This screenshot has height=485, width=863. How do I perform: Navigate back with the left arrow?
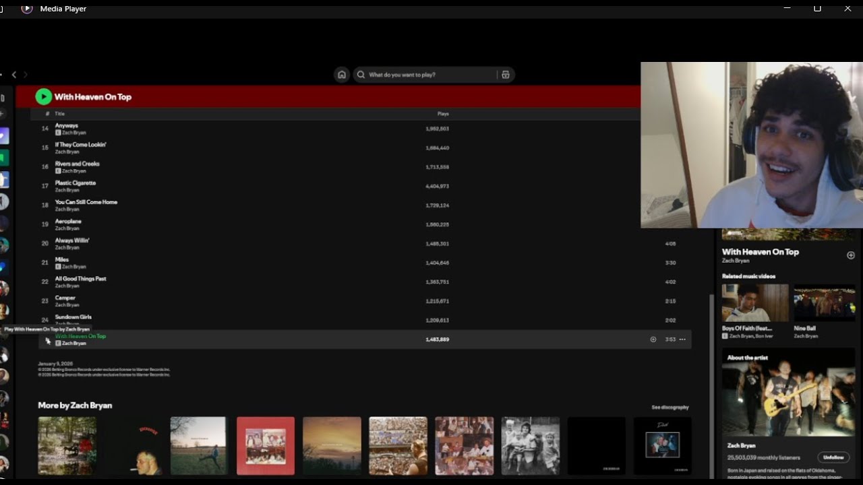tap(14, 75)
